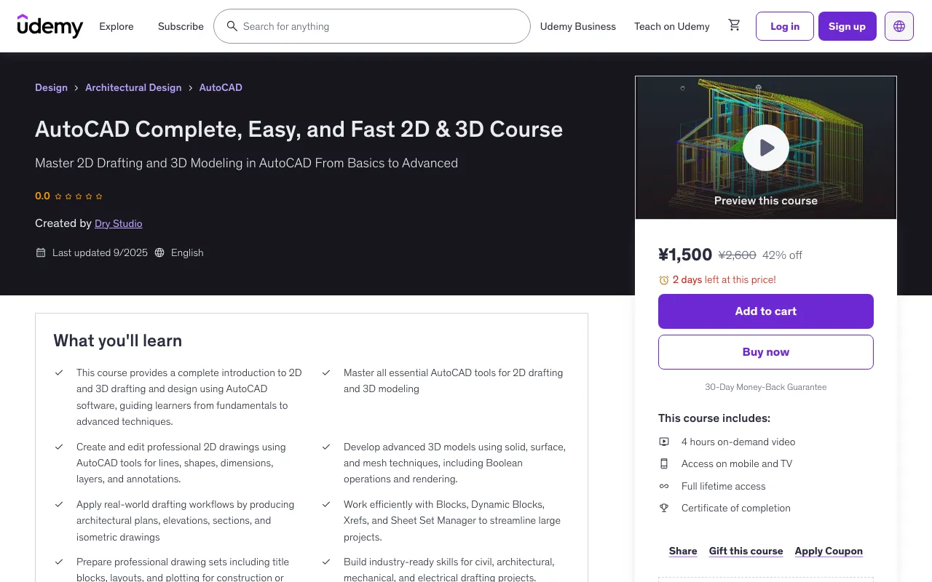932x582 pixels.
Task: Play the course preview video
Action: (765, 147)
